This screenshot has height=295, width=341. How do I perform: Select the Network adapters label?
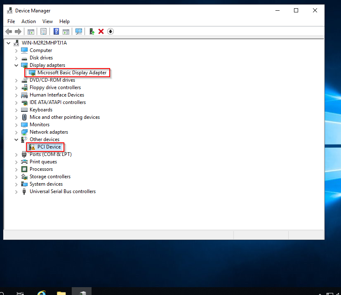click(x=49, y=132)
